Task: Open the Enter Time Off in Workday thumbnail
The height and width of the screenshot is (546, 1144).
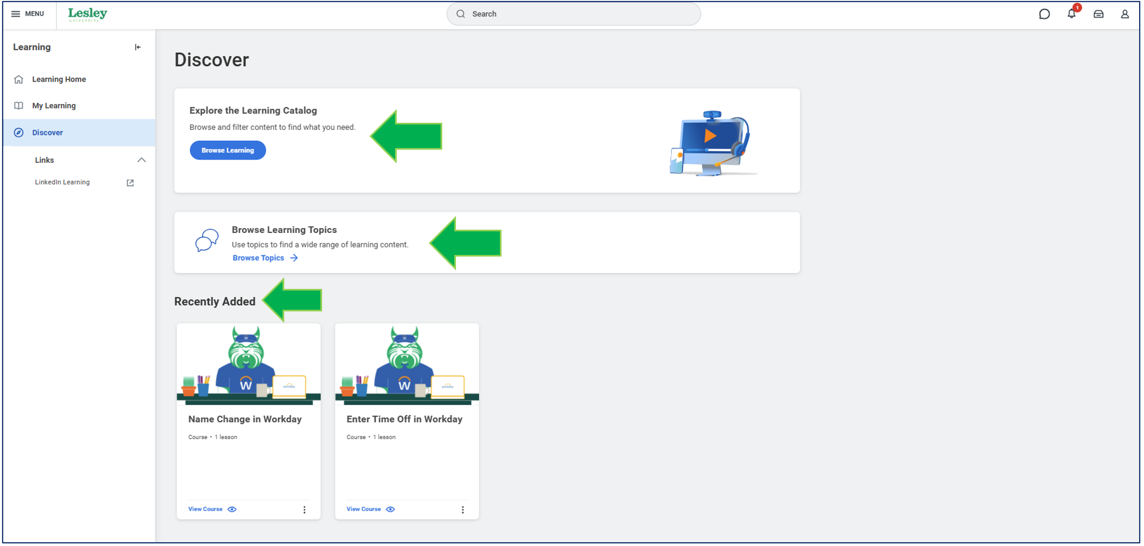Action: point(407,365)
